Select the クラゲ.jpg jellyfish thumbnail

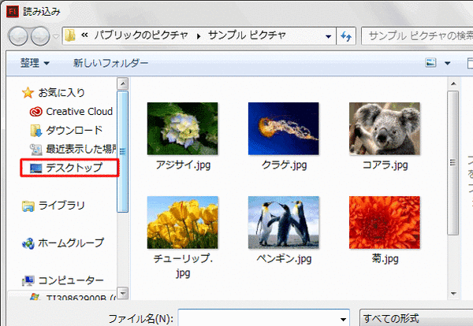tap(284, 128)
